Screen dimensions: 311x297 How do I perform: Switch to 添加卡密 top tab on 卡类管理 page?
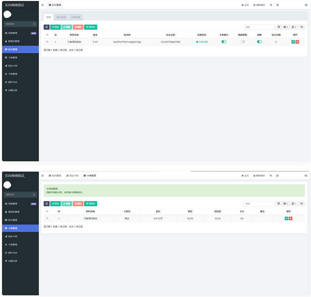click(x=72, y=176)
